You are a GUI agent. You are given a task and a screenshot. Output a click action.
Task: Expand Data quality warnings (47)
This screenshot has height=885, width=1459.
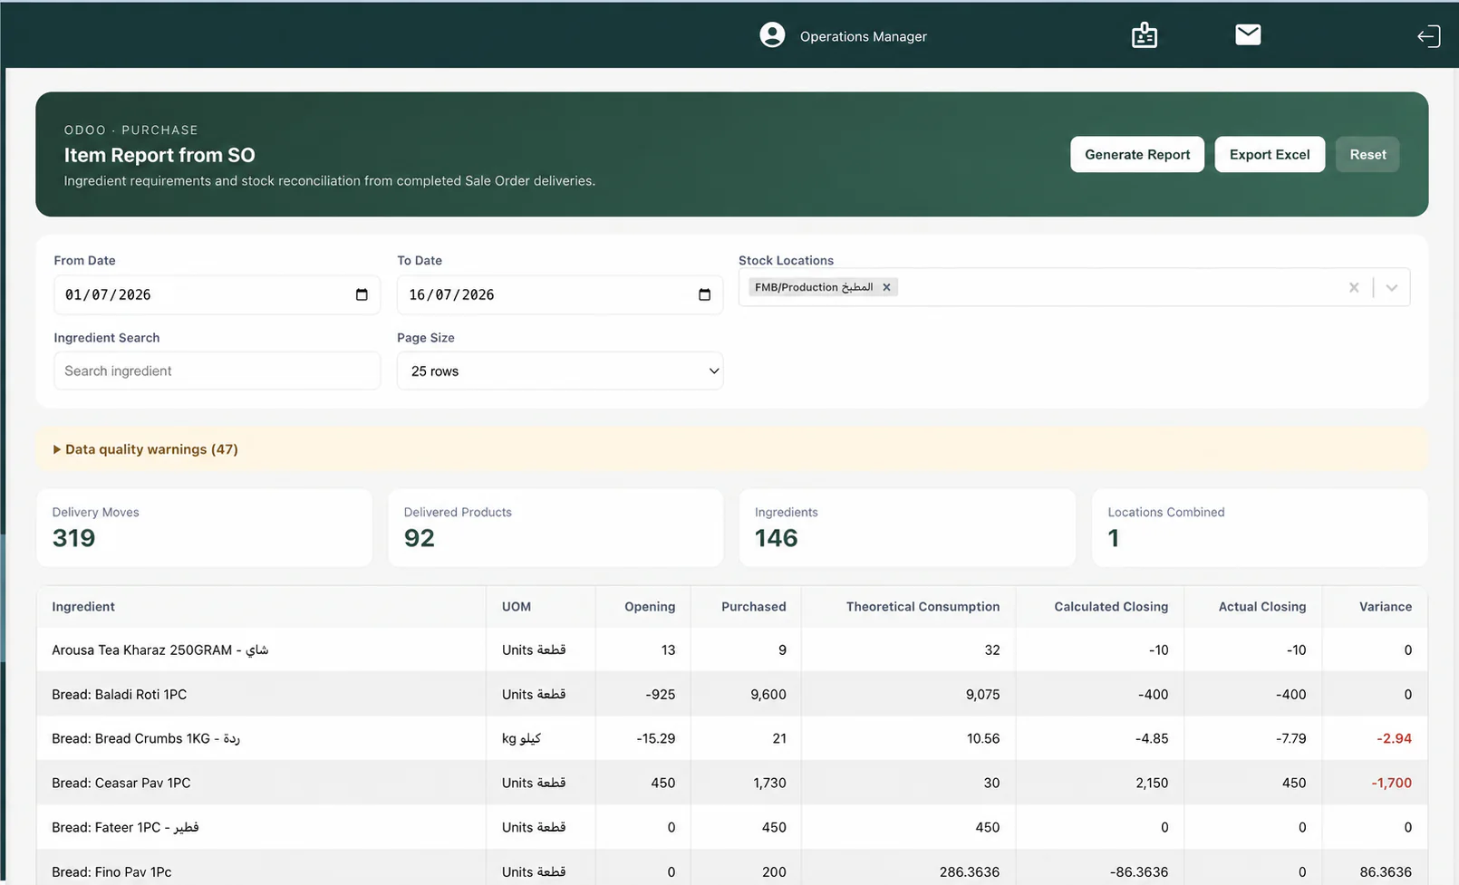point(145,449)
